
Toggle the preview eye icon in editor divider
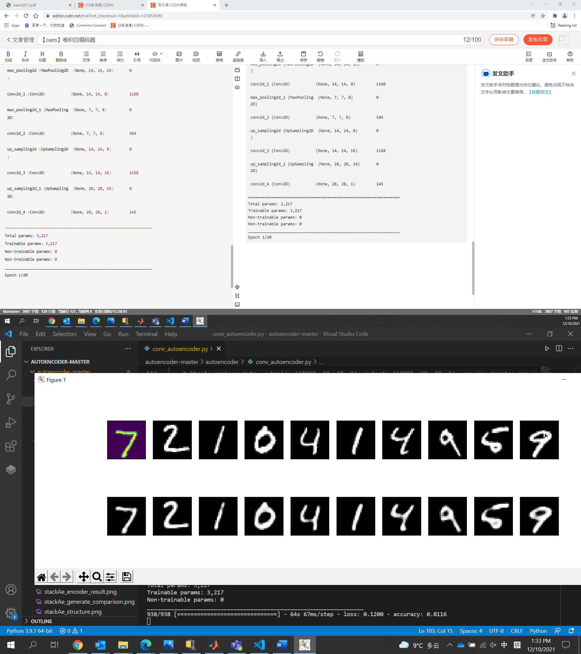coord(237,87)
